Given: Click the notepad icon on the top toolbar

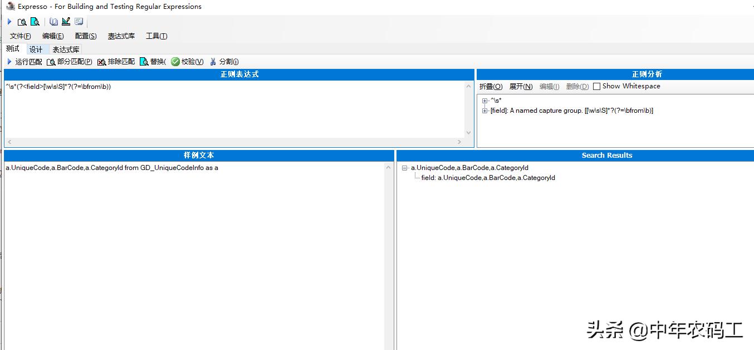Looking at the screenshot, I should click(79, 21).
